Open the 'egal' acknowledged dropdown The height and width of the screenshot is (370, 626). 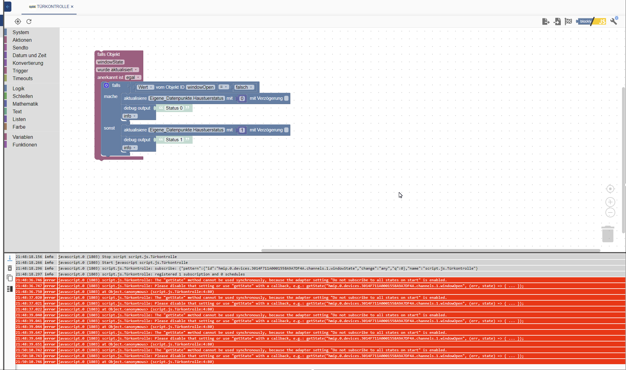133,77
